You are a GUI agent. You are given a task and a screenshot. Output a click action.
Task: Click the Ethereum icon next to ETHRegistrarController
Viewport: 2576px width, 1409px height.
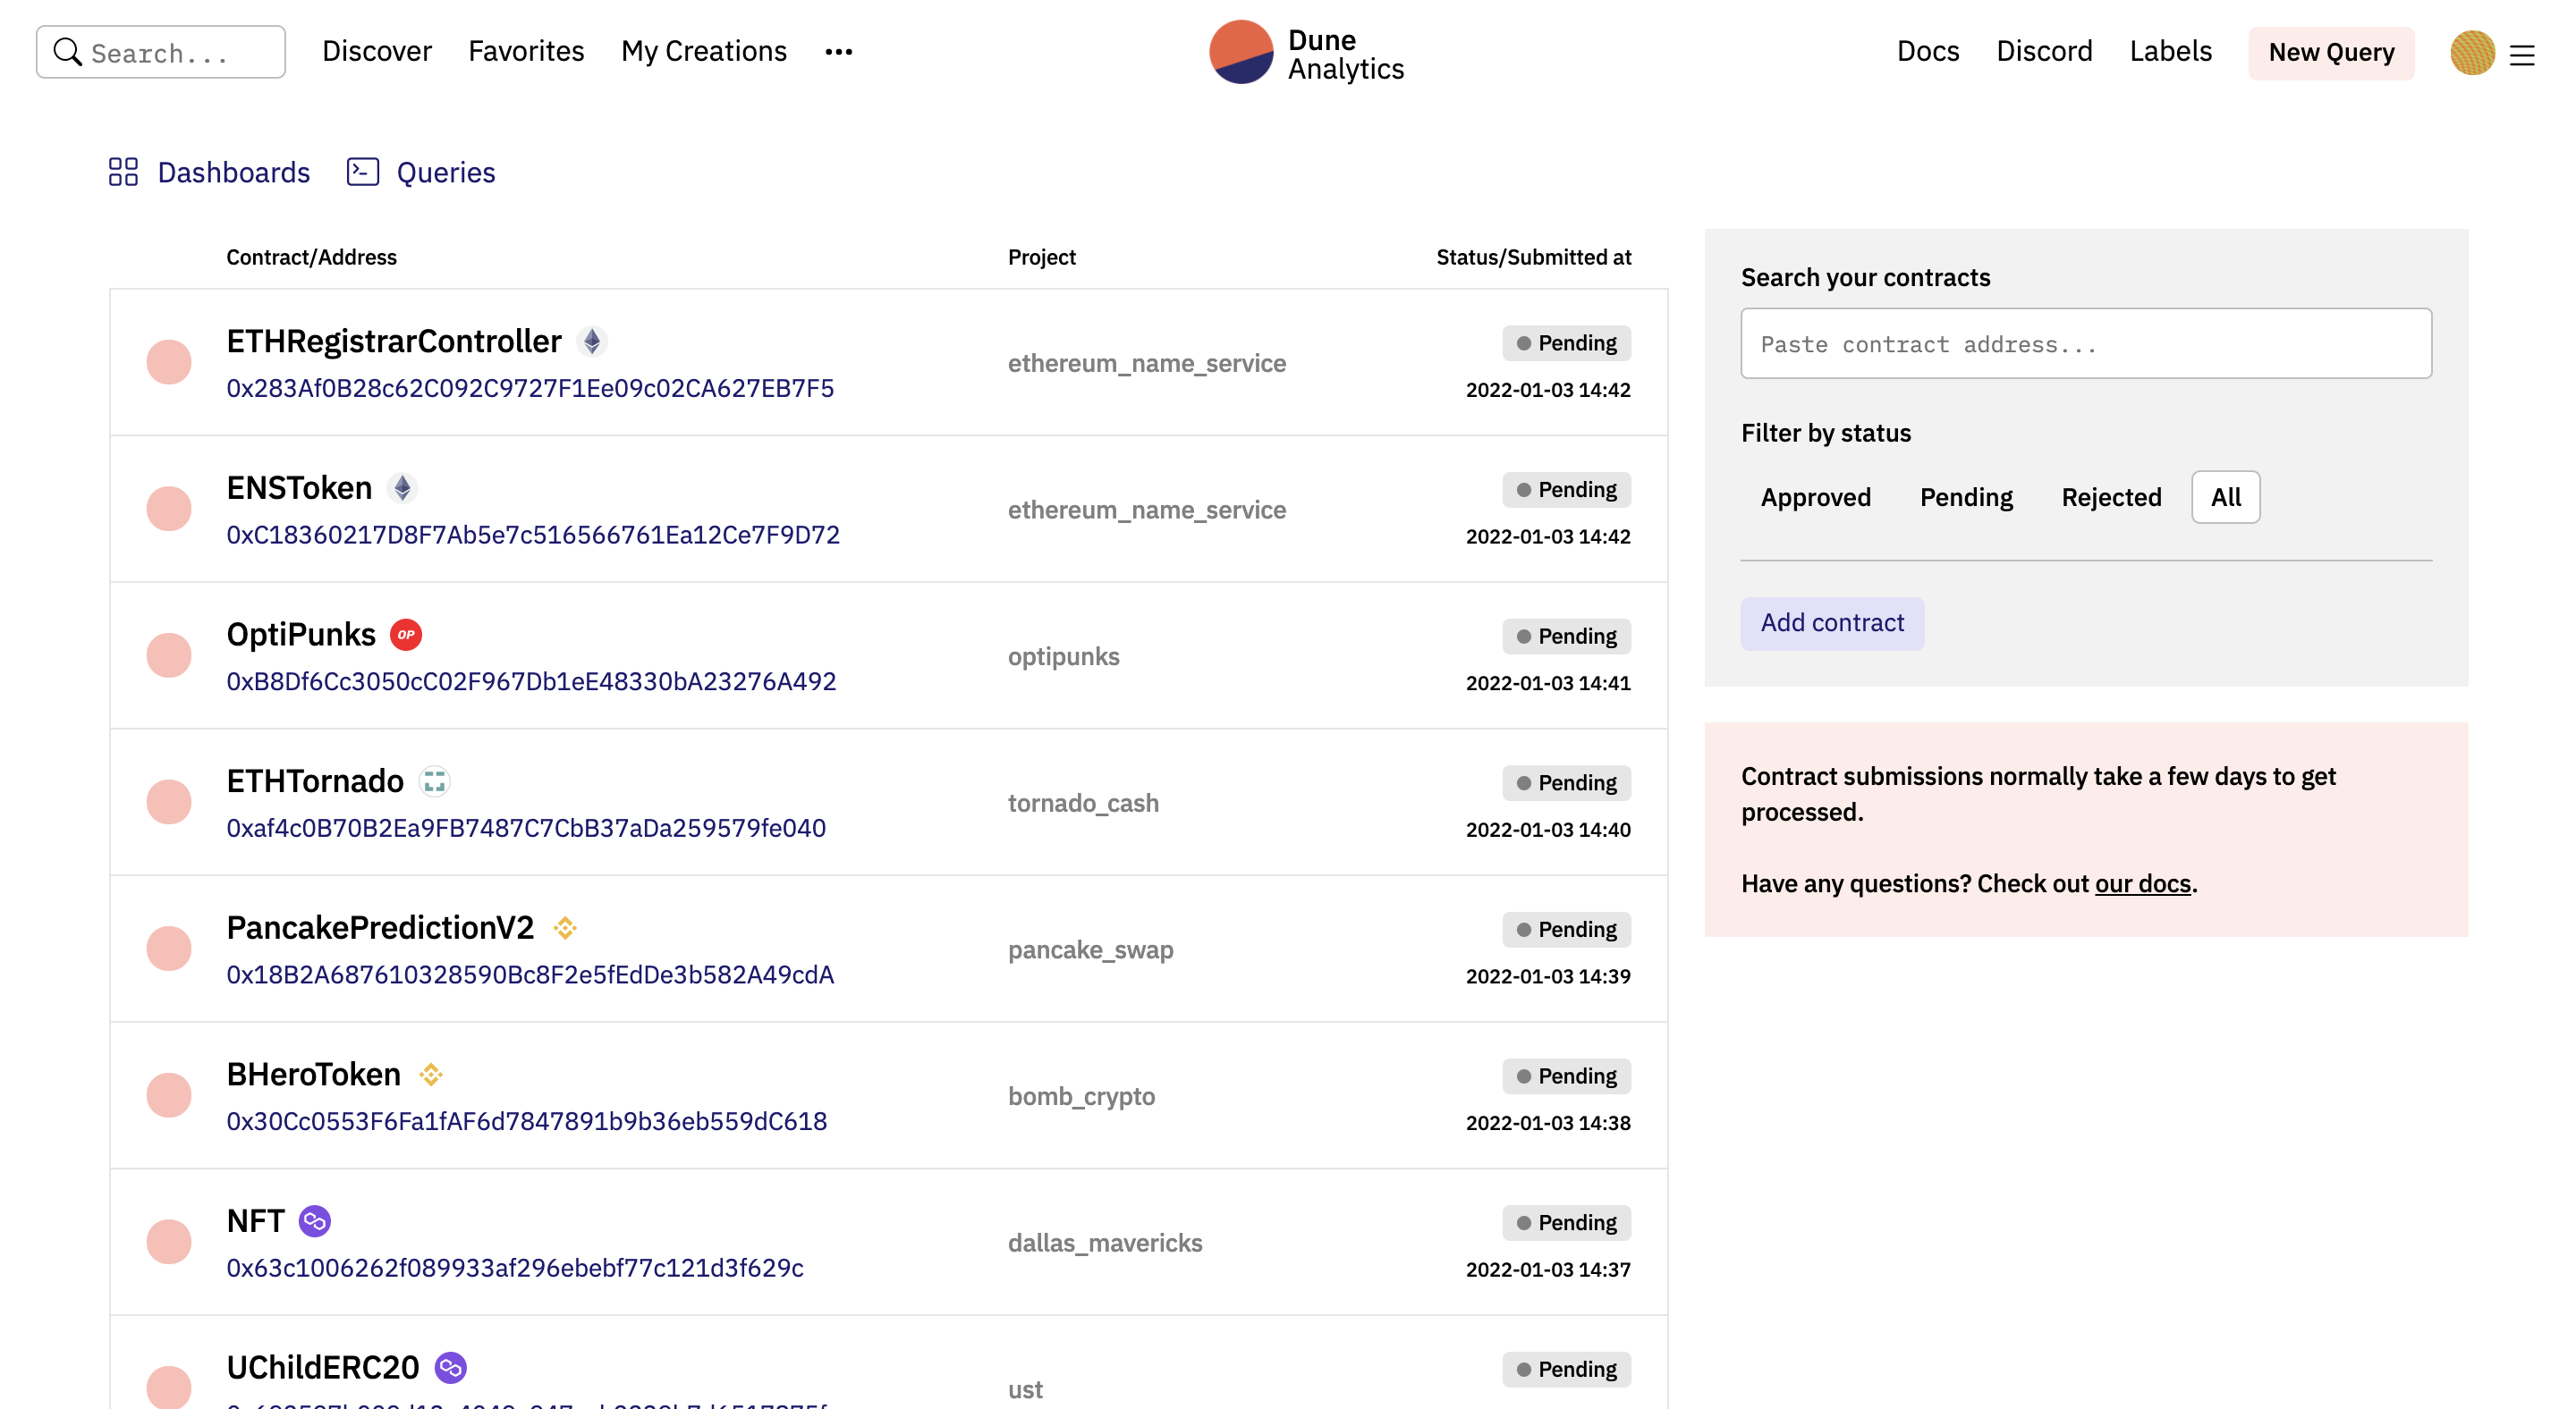[x=592, y=342]
